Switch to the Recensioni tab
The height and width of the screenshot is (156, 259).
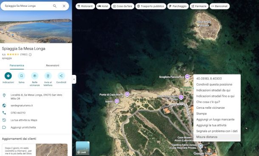coord(53,65)
